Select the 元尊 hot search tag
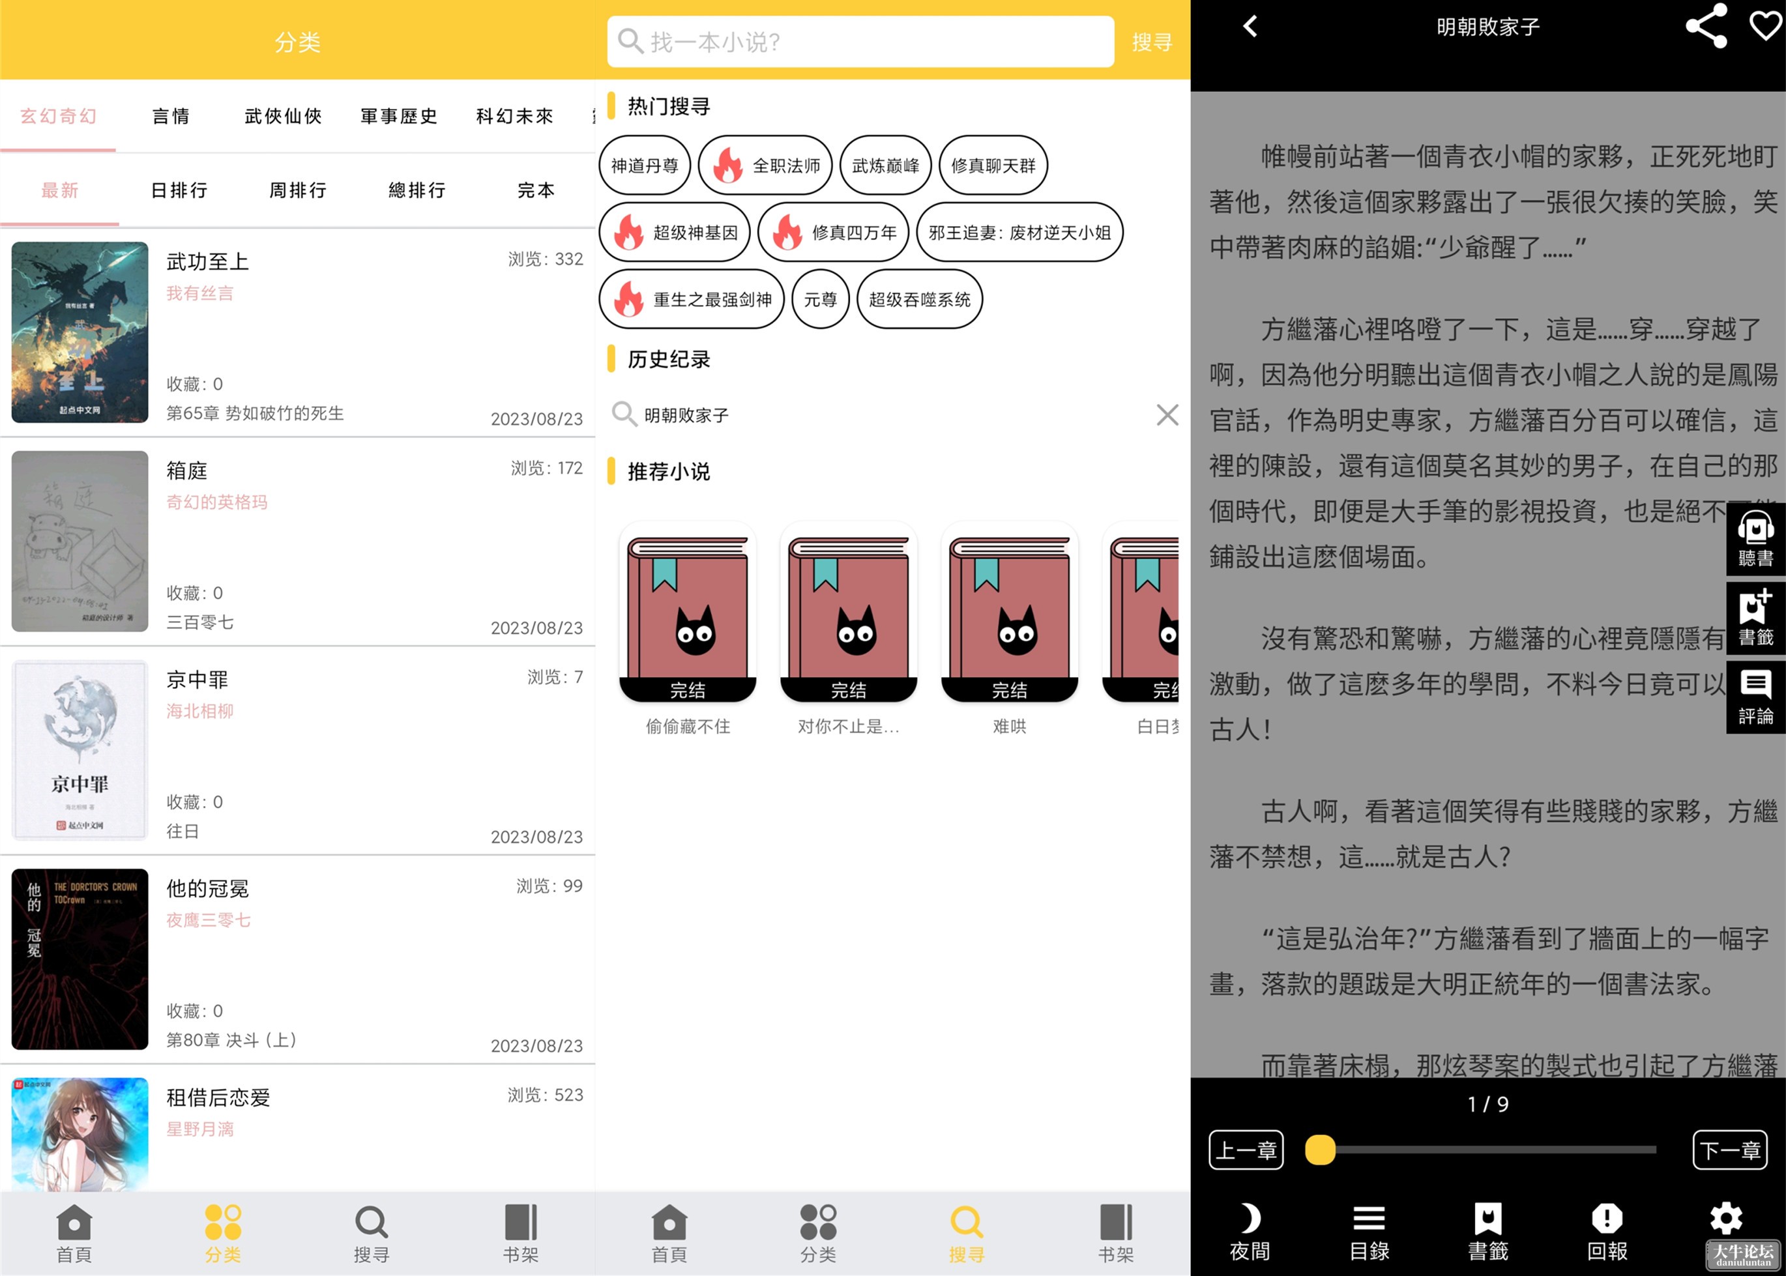1786x1276 pixels. (x=820, y=299)
